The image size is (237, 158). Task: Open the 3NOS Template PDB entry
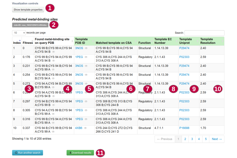pyautogui.click(x=79, y=48)
